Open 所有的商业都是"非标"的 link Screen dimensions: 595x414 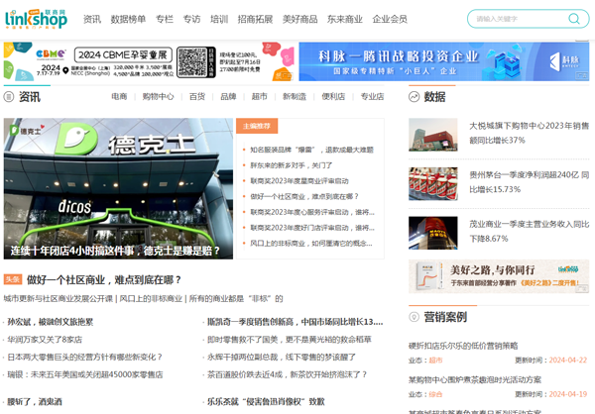236,299
